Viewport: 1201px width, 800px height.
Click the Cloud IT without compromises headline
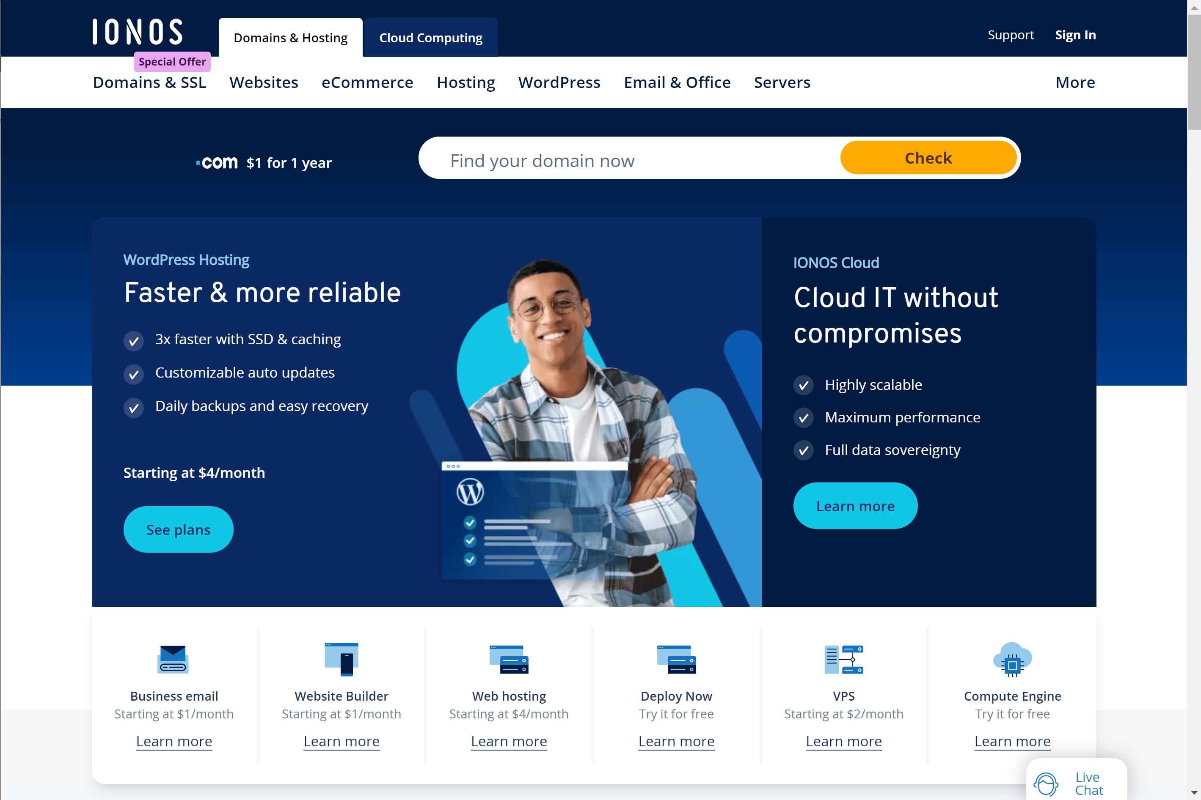[x=896, y=315]
